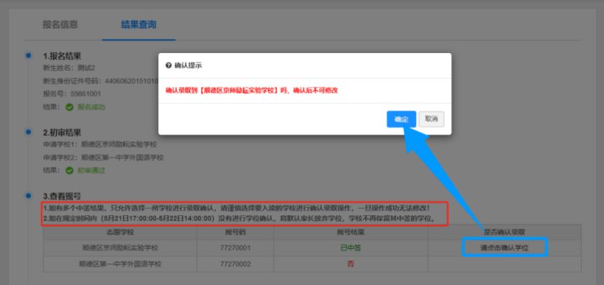Click the 请点击确认学位 link

(x=504, y=248)
